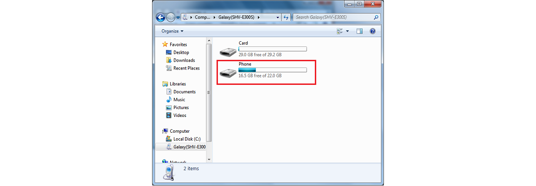Open Downloads under Favorites
536x186 pixels.
click(x=184, y=60)
